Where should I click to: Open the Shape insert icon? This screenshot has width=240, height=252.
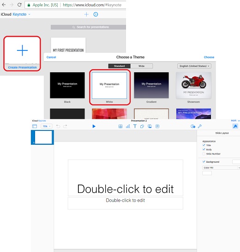coord(142,126)
